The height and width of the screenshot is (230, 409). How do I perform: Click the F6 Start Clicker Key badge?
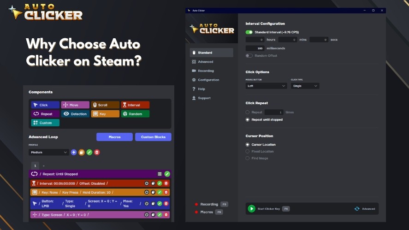tap(286, 209)
